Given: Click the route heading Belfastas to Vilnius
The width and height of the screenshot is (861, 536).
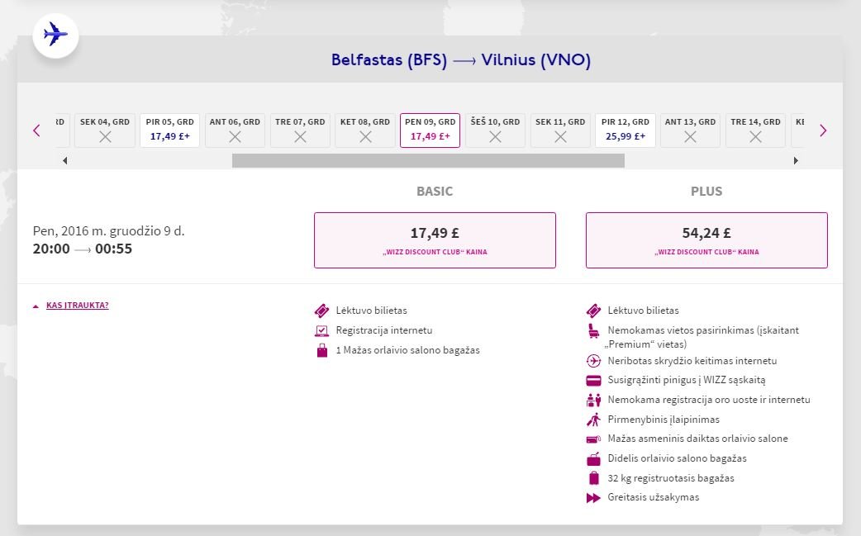Looking at the screenshot, I should (461, 59).
